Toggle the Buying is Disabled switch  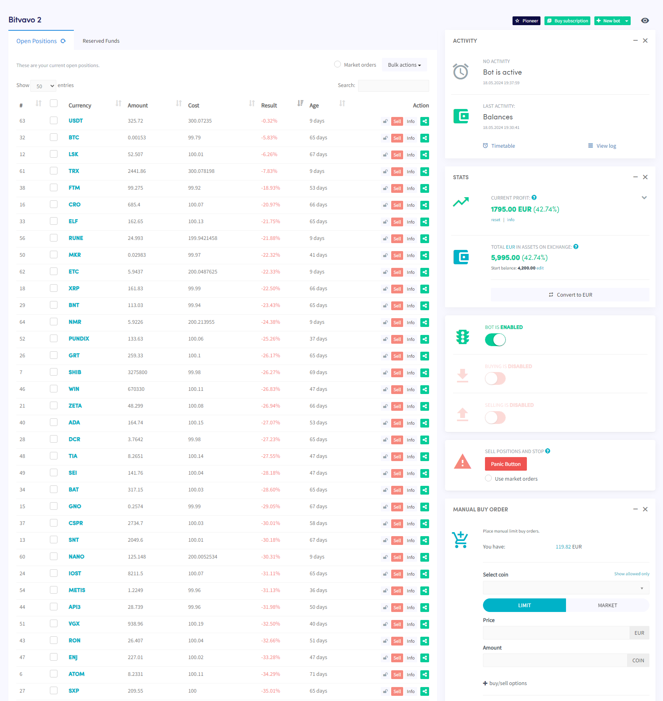(x=495, y=378)
